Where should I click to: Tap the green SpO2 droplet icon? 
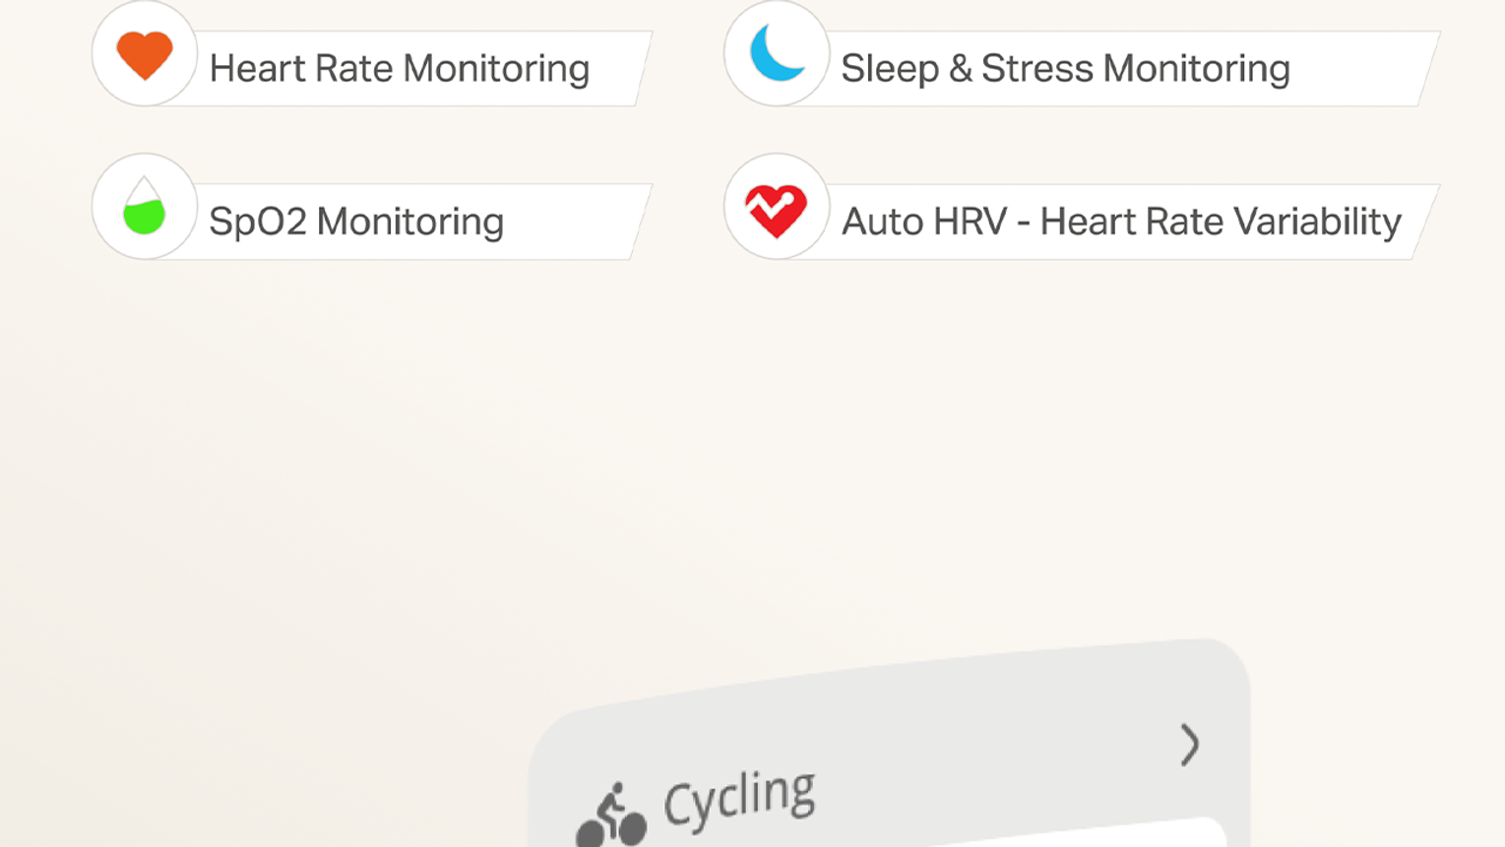pyautogui.click(x=144, y=208)
